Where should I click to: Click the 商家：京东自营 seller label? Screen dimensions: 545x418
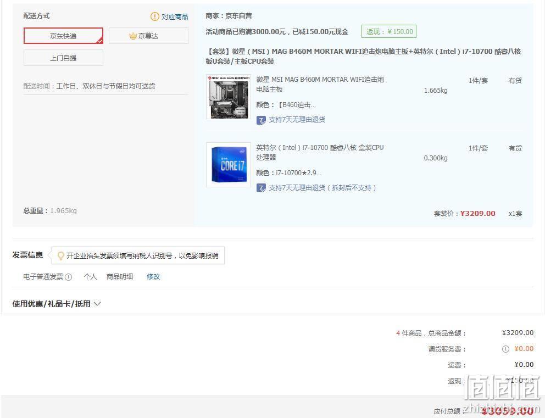229,15
